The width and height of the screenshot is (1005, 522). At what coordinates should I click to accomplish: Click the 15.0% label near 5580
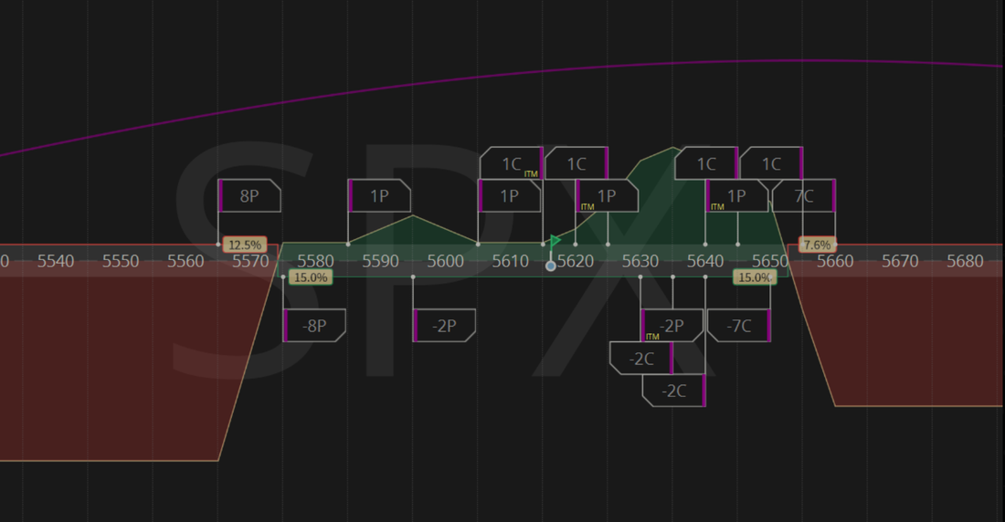(x=311, y=277)
